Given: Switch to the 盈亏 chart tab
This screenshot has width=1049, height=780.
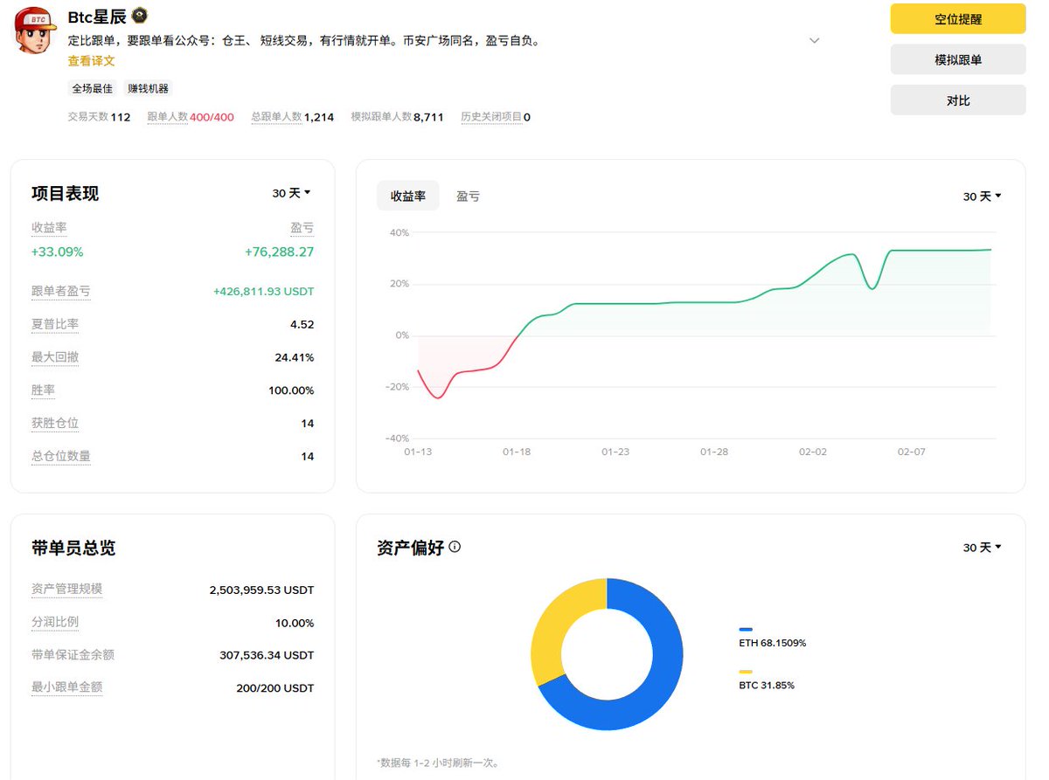Looking at the screenshot, I should (469, 197).
